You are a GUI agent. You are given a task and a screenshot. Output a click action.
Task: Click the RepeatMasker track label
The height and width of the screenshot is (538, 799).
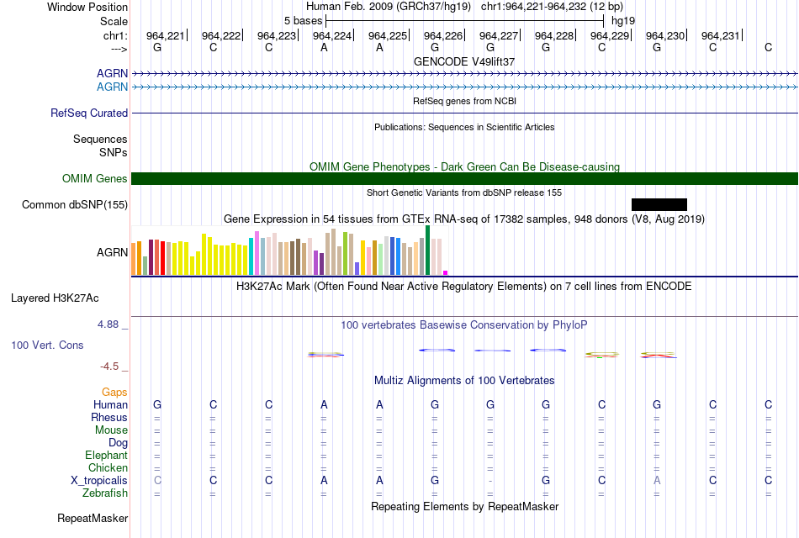pos(93,519)
